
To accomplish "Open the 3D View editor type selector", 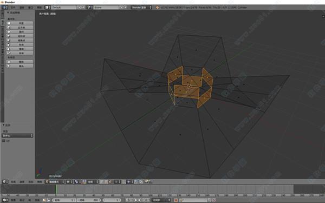I will coord(5,182).
